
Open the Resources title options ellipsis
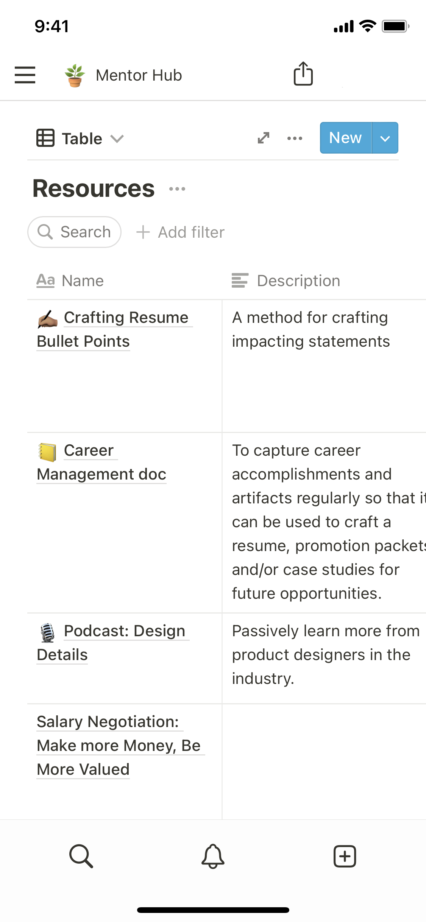coord(177,189)
